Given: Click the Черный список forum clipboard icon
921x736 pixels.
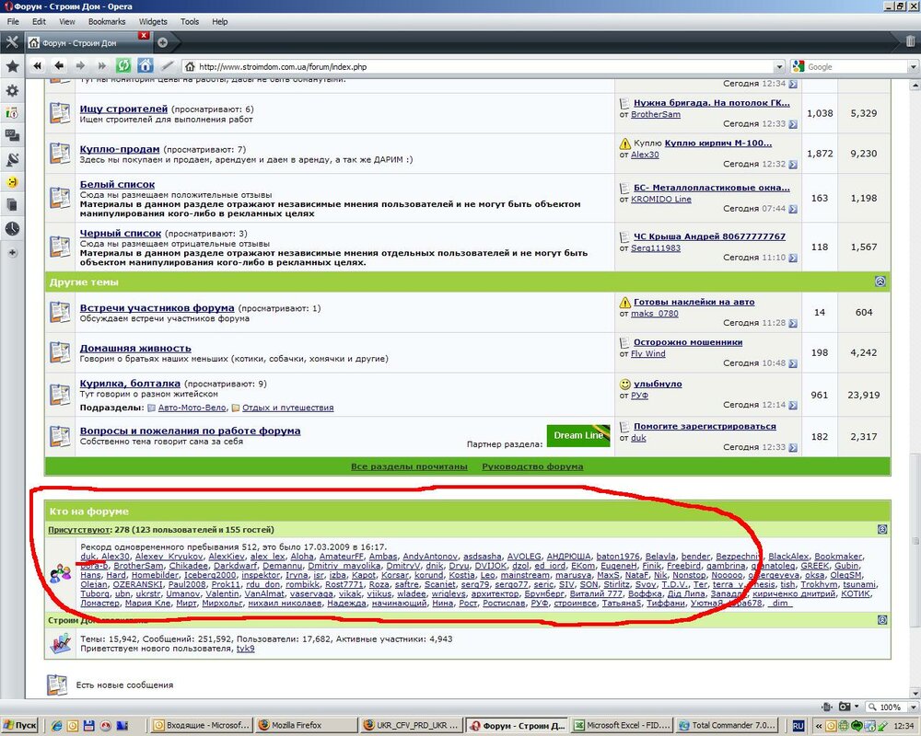Looking at the screenshot, I should (x=60, y=247).
